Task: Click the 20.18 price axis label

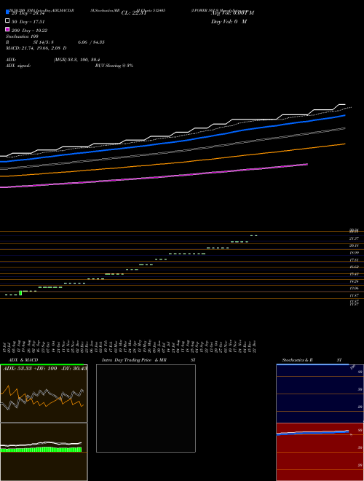Action: pyautogui.click(x=355, y=246)
